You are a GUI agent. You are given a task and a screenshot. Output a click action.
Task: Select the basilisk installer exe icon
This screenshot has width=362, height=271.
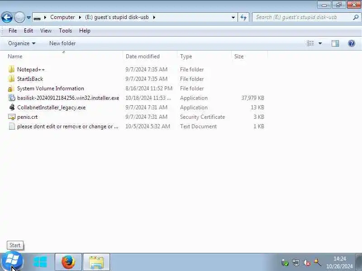coord(12,98)
